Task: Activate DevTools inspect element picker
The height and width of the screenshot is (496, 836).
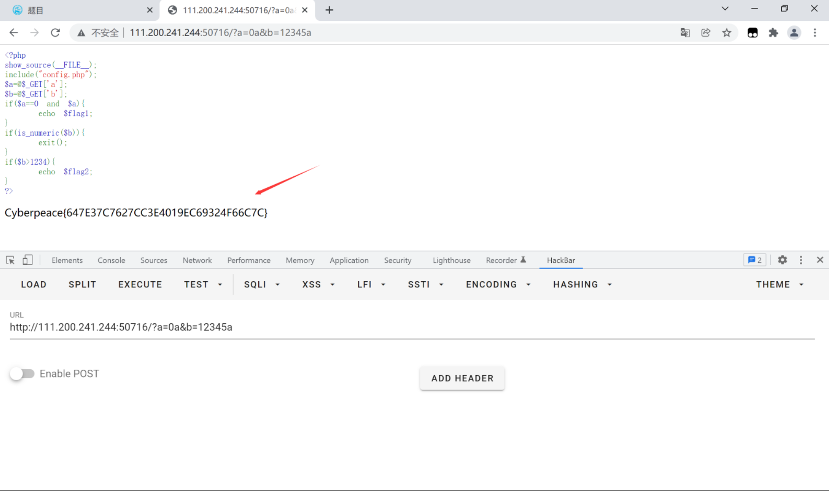Action: pos(10,260)
